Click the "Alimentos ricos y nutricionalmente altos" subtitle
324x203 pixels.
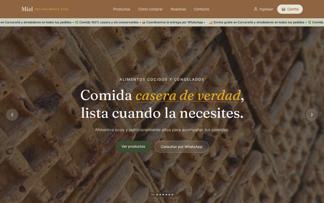(x=162, y=130)
